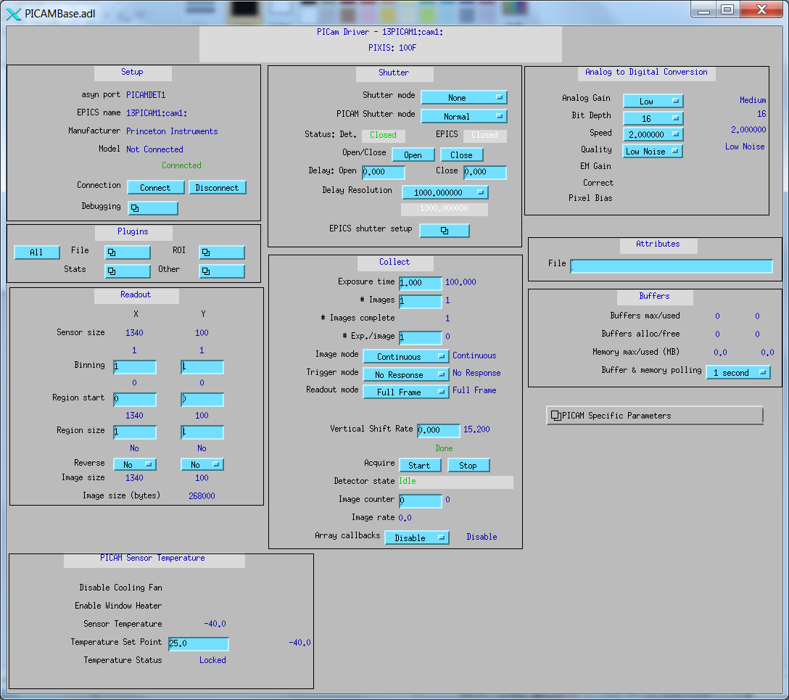Click the Model value Not Connected
The height and width of the screenshot is (700, 789).
154,149
